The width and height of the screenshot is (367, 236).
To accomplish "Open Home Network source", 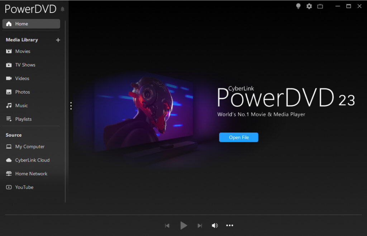I will [31, 174].
